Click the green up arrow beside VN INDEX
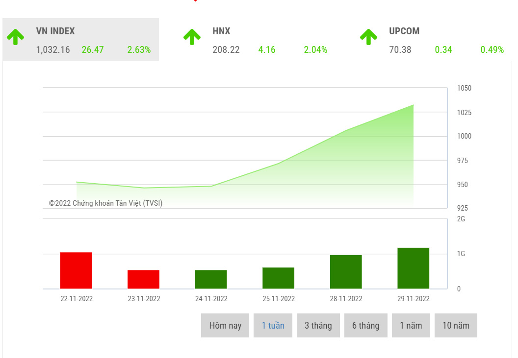The width and height of the screenshot is (518, 358). tap(16, 37)
